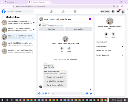Click the Facebook logo icon

4,11
